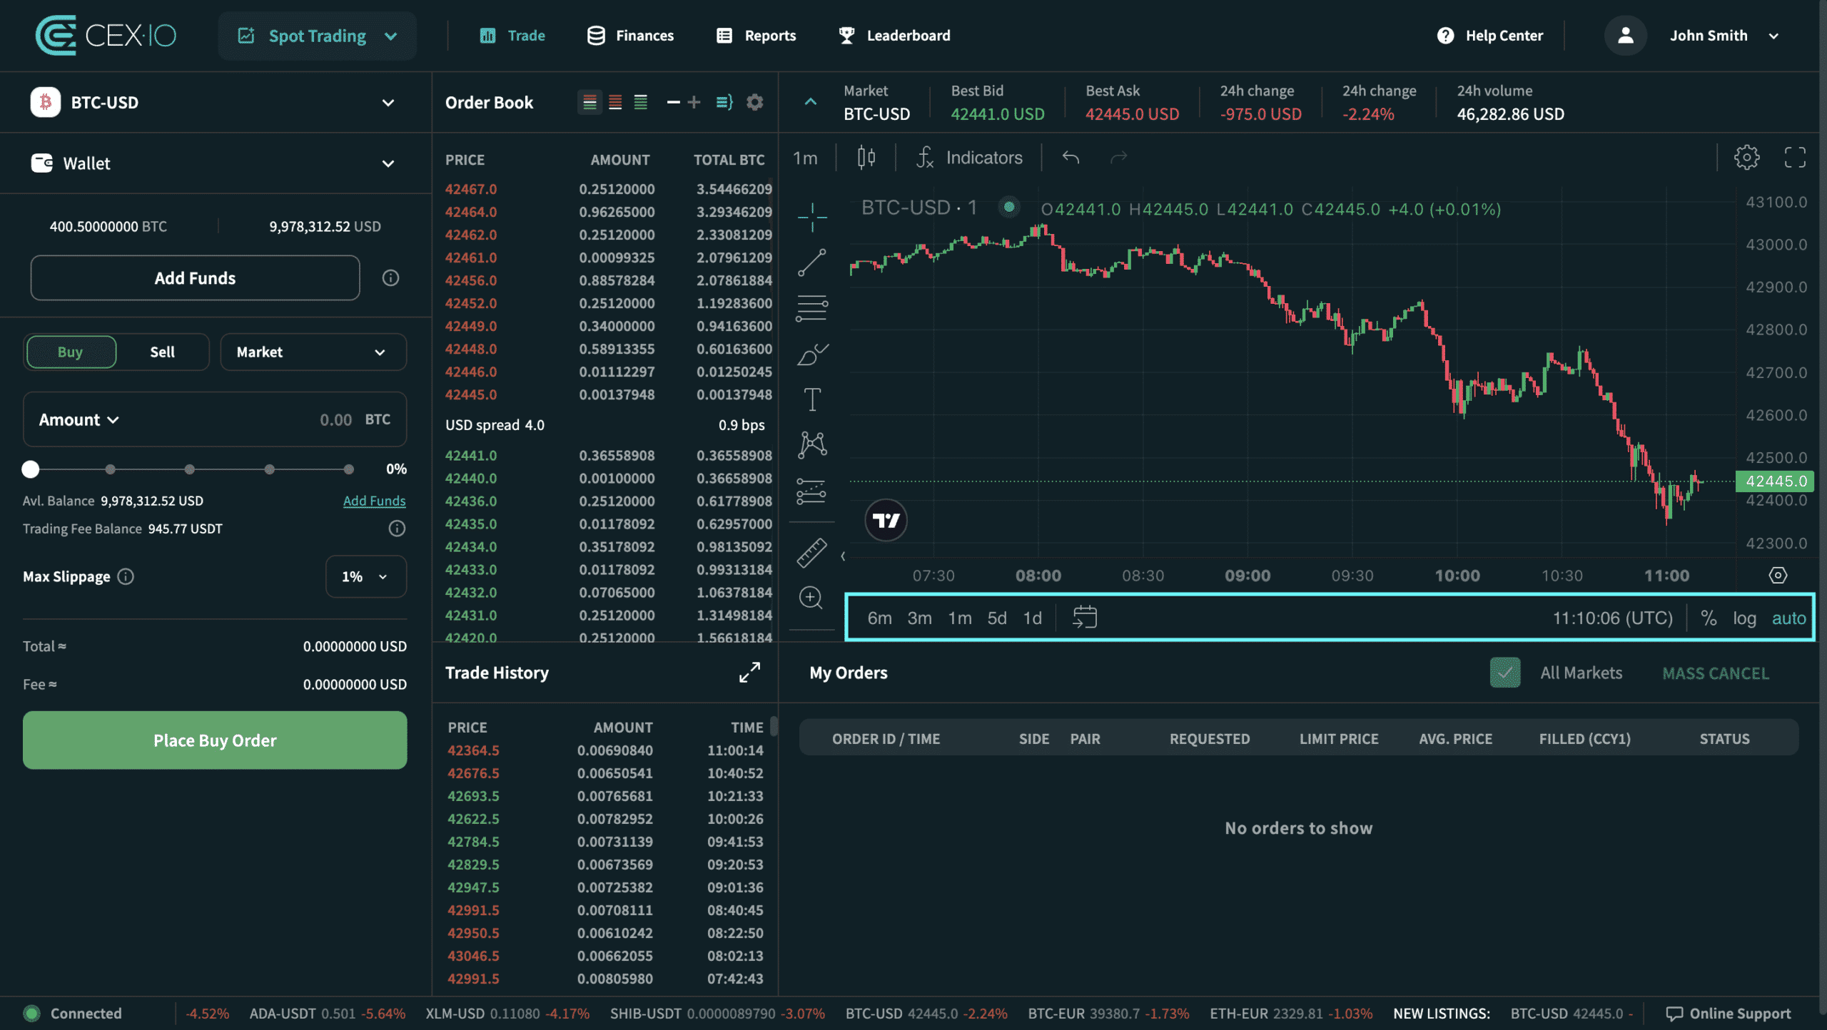Image resolution: width=1827 pixels, height=1030 pixels.
Task: Select the 6m chart range
Action: point(879,618)
